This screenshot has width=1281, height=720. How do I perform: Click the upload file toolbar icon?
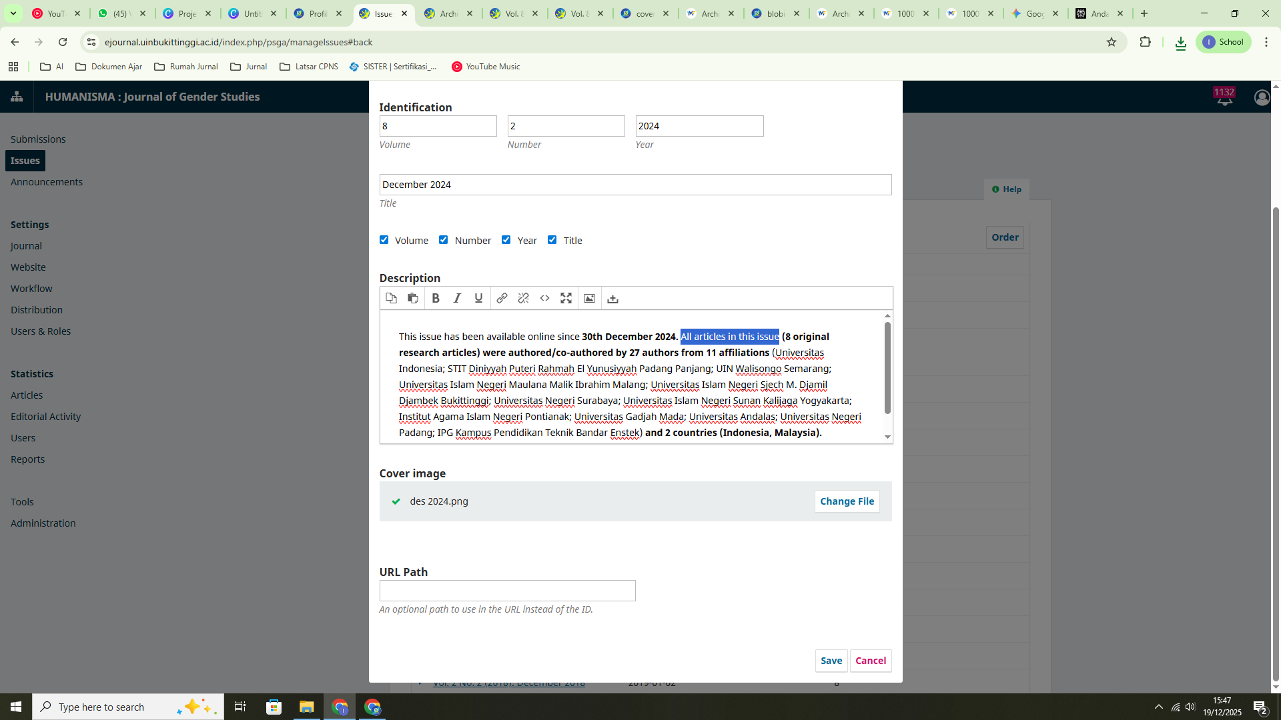pyautogui.click(x=612, y=299)
